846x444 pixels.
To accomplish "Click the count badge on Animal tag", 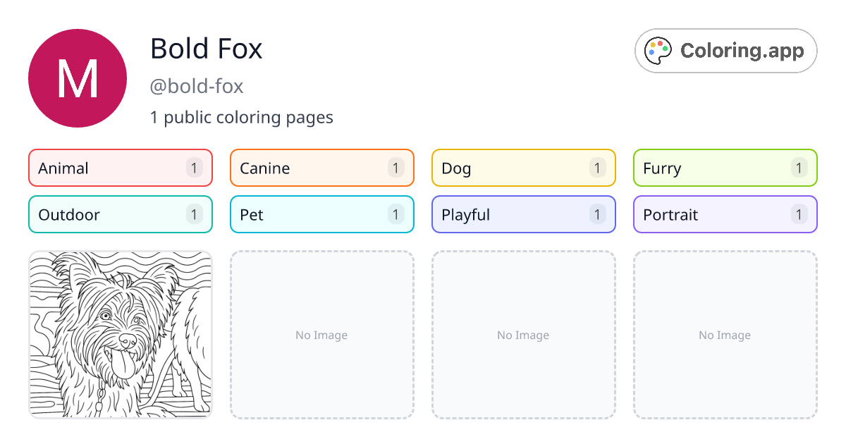I will [194, 168].
